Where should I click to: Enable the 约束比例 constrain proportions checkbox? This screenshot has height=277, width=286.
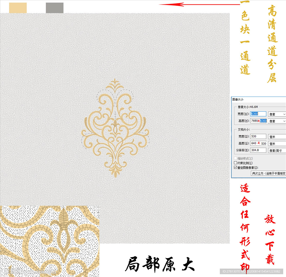(235, 162)
